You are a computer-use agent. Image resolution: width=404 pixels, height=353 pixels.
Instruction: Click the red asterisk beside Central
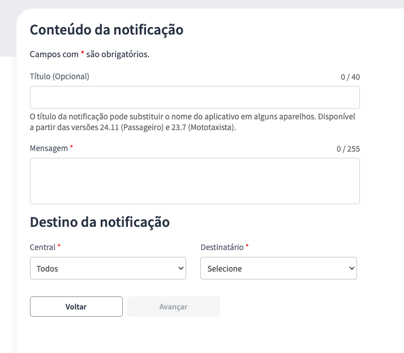tap(59, 247)
